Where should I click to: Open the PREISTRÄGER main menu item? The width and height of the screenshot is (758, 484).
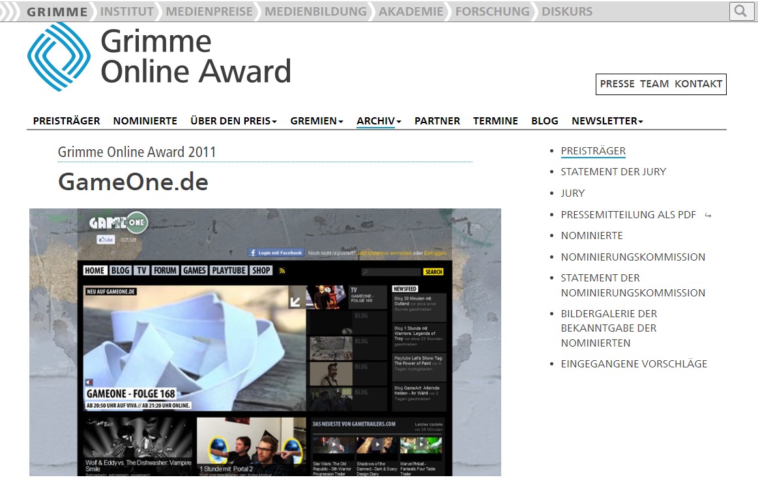[66, 121]
